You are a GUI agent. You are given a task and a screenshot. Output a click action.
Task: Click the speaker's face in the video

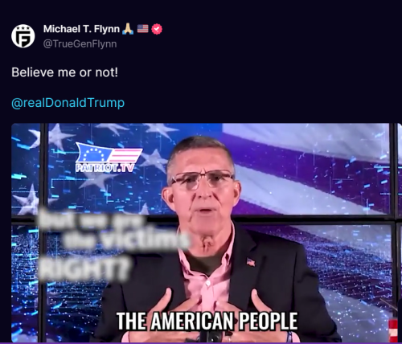[203, 187]
